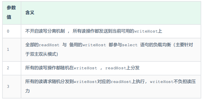Screen dimensions: 202x99
Task: Click writeHost in the value 2 row
Action: click(x=85, y=68)
